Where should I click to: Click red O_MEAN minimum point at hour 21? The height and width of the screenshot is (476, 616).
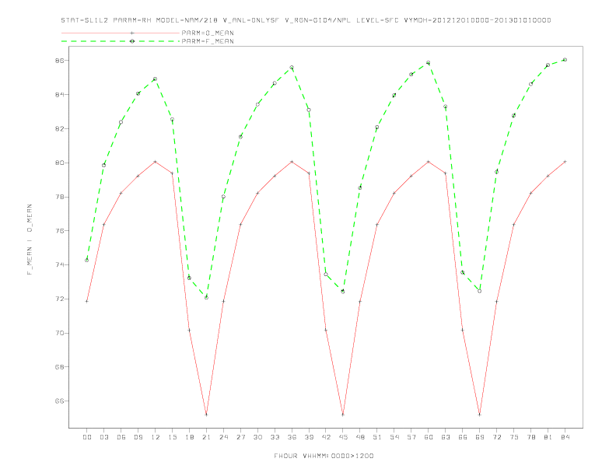tap(206, 415)
